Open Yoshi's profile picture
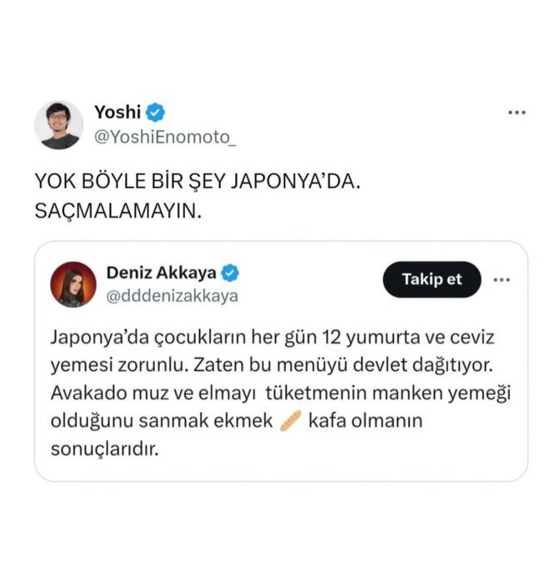This screenshot has height=567, width=559. coord(59,125)
